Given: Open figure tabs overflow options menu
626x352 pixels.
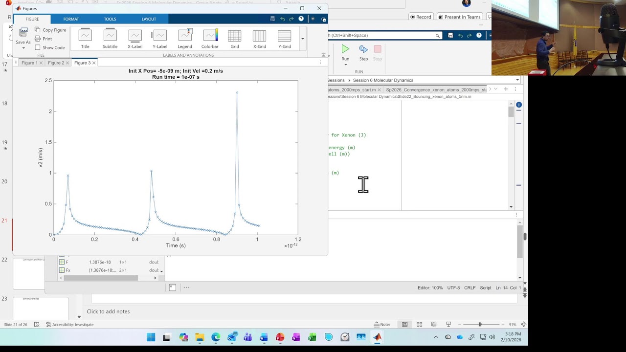Looking at the screenshot, I should [x=320, y=63].
